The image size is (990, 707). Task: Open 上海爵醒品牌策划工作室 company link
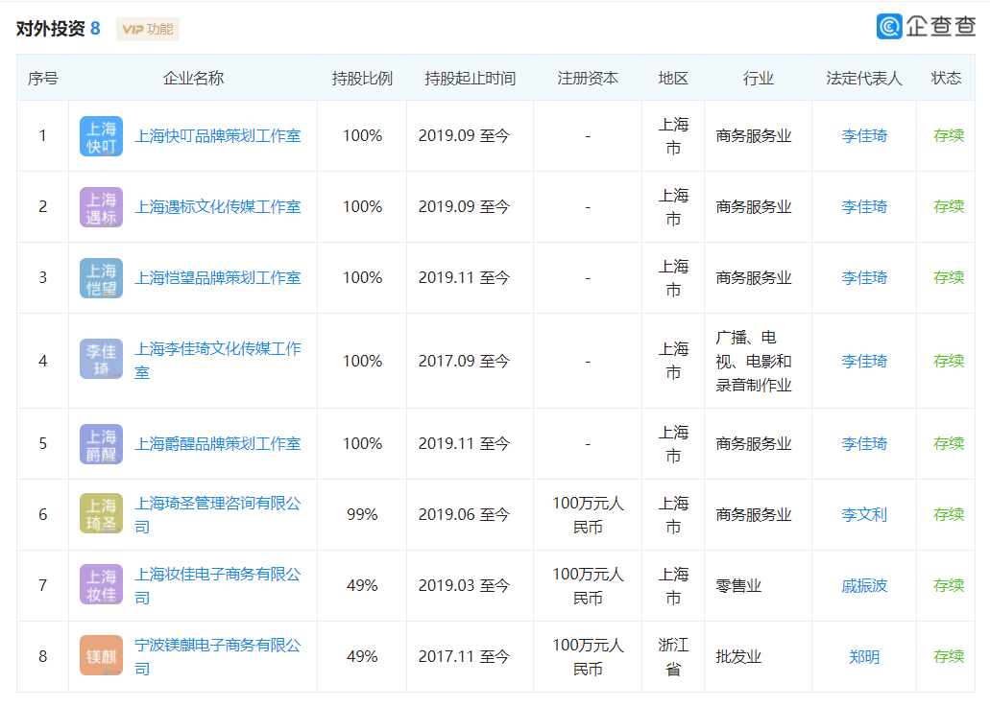point(218,443)
